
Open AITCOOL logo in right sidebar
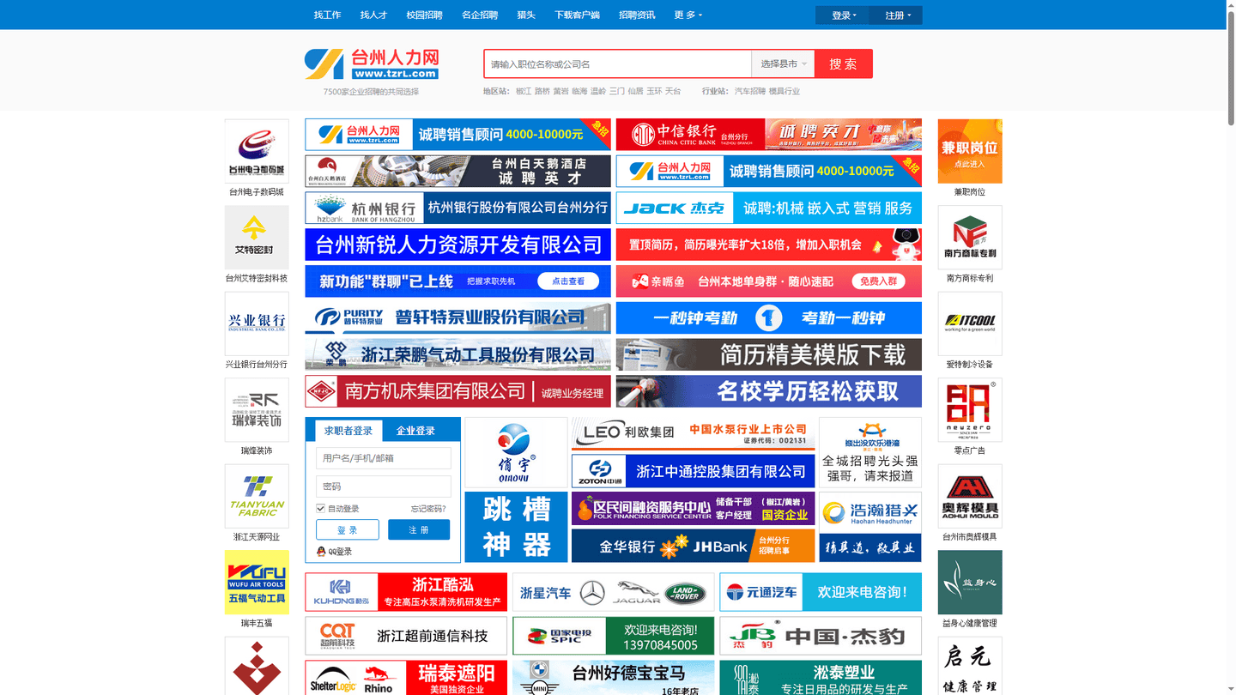coord(970,323)
